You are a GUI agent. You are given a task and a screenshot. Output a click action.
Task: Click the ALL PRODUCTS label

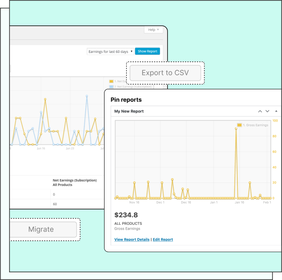click(128, 223)
